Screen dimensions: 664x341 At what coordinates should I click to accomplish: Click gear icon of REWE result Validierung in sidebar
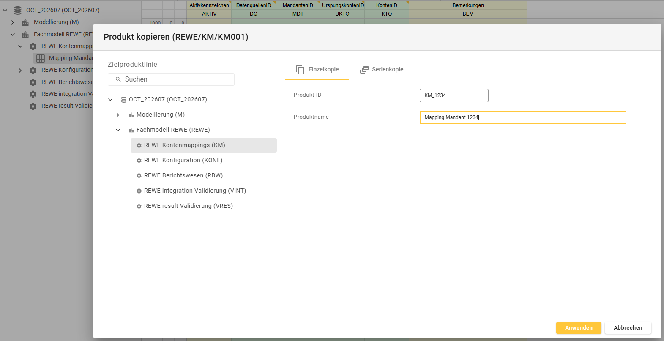tap(33, 106)
